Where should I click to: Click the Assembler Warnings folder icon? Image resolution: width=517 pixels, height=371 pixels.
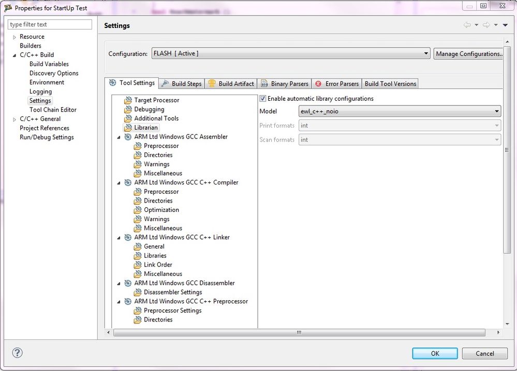[x=138, y=164]
